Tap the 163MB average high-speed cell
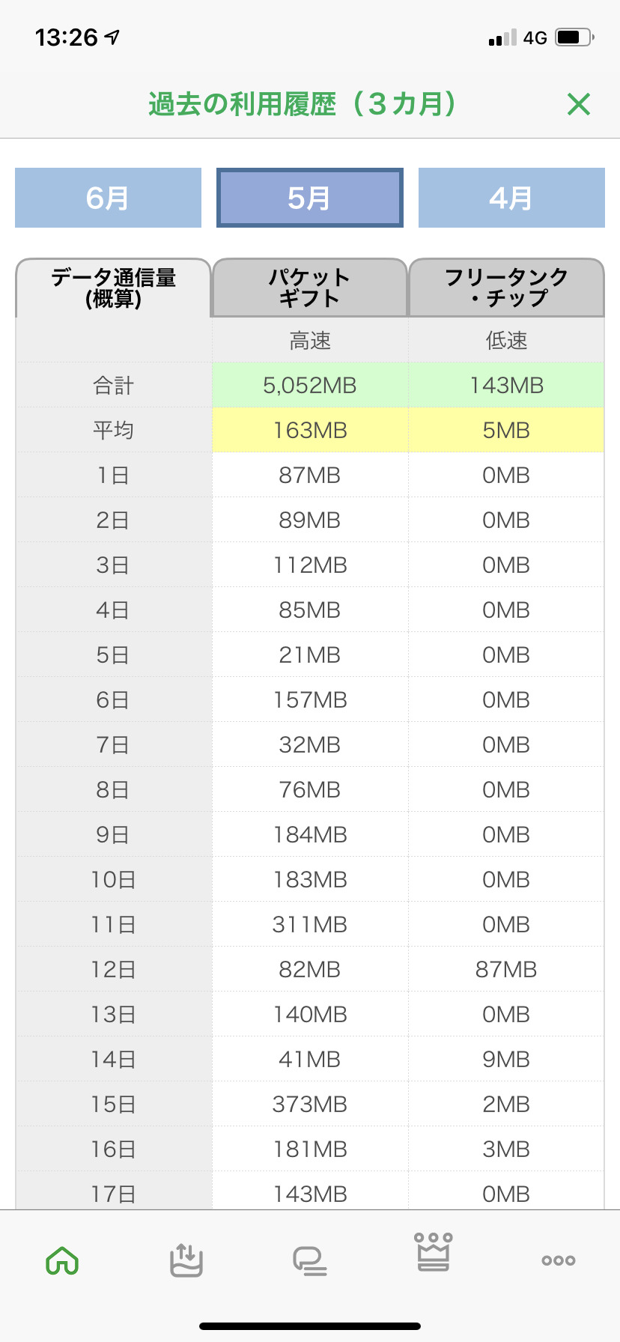Image resolution: width=620 pixels, height=1342 pixels. 310,430
